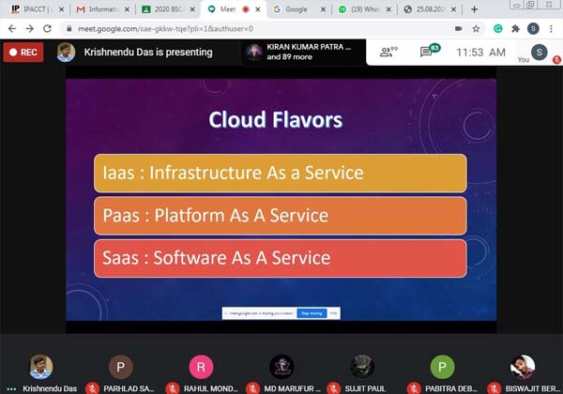Click KIRAN KUMAR PATRA participant avatar
The image size is (563, 394).
click(x=254, y=53)
